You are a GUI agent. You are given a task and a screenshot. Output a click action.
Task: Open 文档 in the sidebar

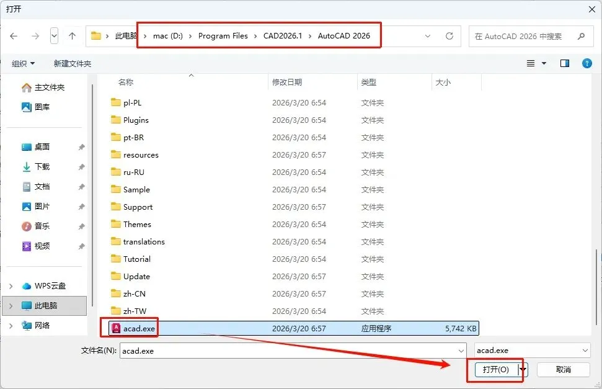coord(36,187)
